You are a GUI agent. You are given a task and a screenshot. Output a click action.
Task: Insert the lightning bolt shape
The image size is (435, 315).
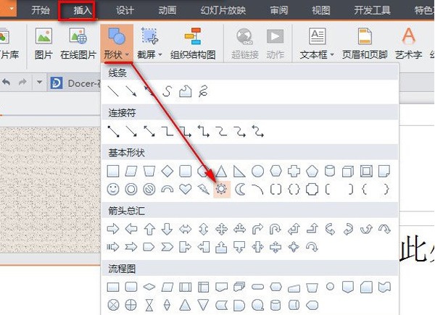pos(204,189)
